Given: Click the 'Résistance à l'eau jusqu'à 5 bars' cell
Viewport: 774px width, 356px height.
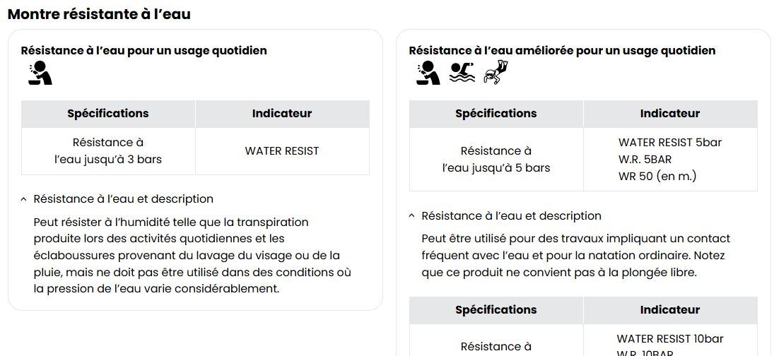Looking at the screenshot, I should pyautogui.click(x=496, y=160).
